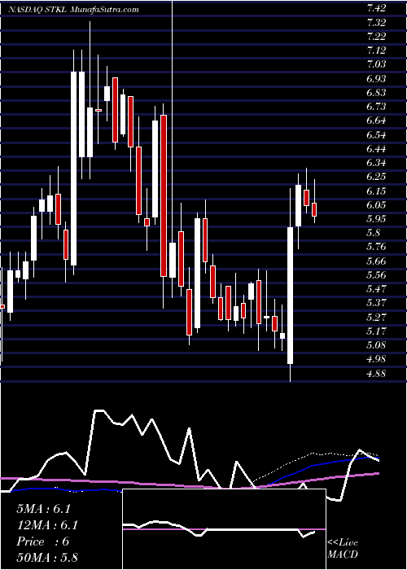Click the 6.64 price axis label

coord(376,121)
